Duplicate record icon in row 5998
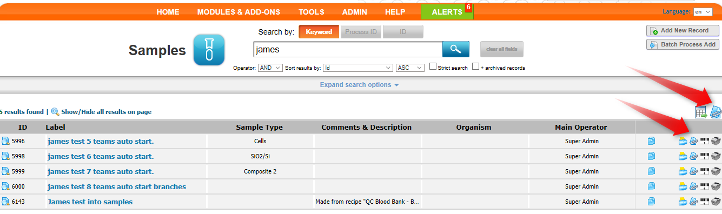 coord(651,156)
